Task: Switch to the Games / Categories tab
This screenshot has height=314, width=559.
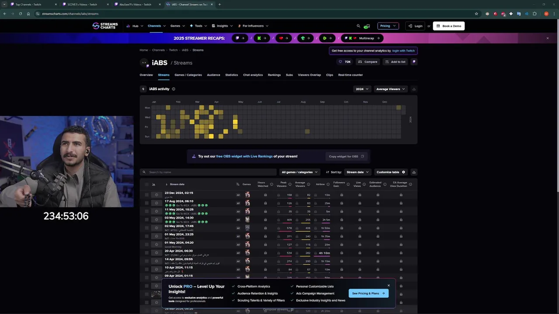Action: click(188, 75)
